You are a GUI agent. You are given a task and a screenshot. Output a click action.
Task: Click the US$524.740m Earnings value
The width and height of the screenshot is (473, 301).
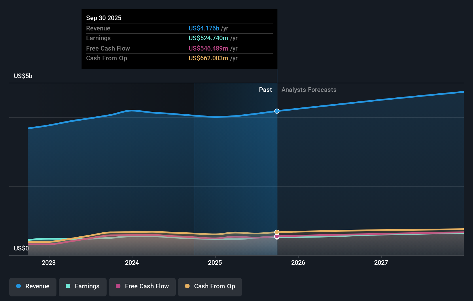[208, 38]
